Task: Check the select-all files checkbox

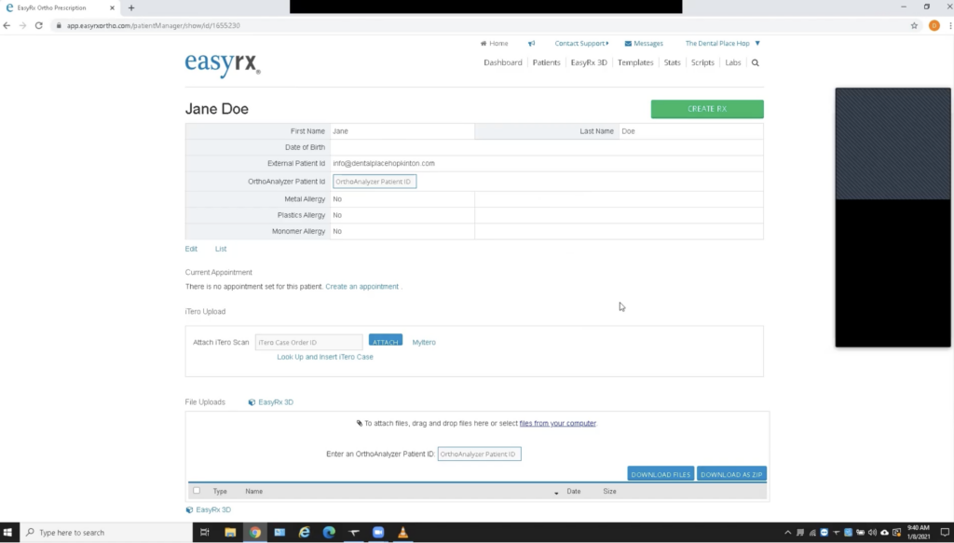Action: [196, 491]
